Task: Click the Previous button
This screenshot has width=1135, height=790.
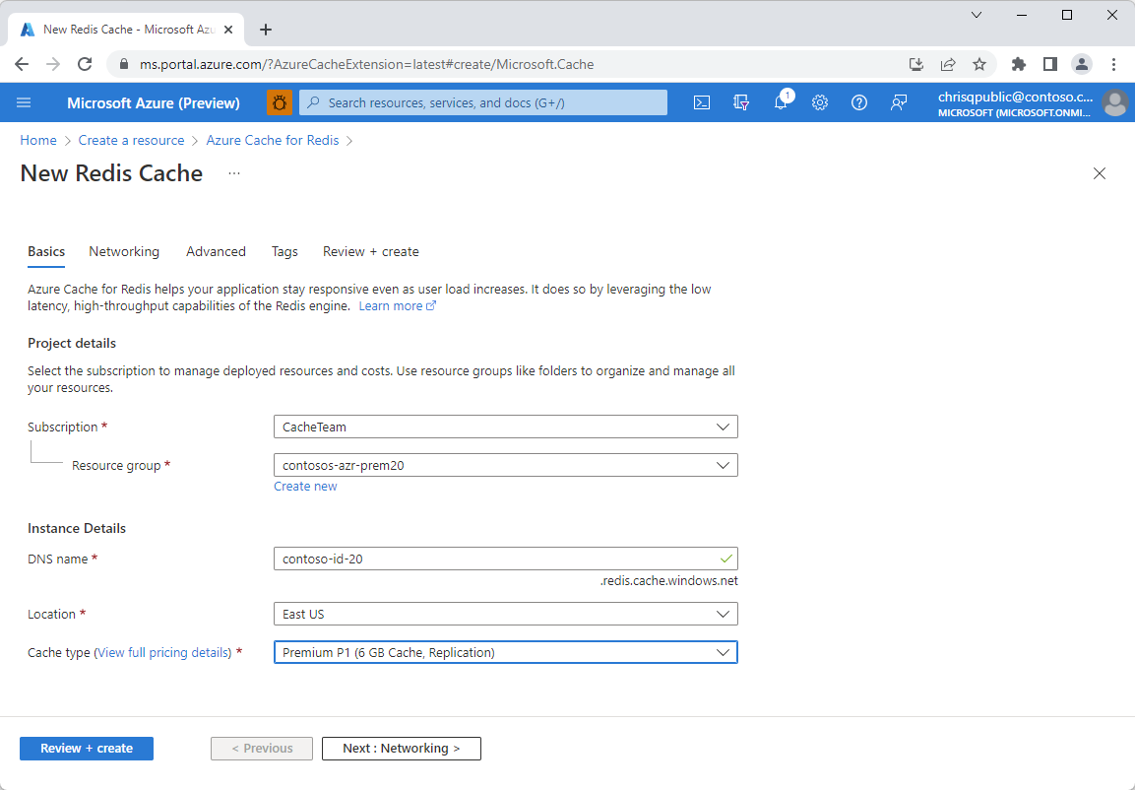Action: pos(262,748)
